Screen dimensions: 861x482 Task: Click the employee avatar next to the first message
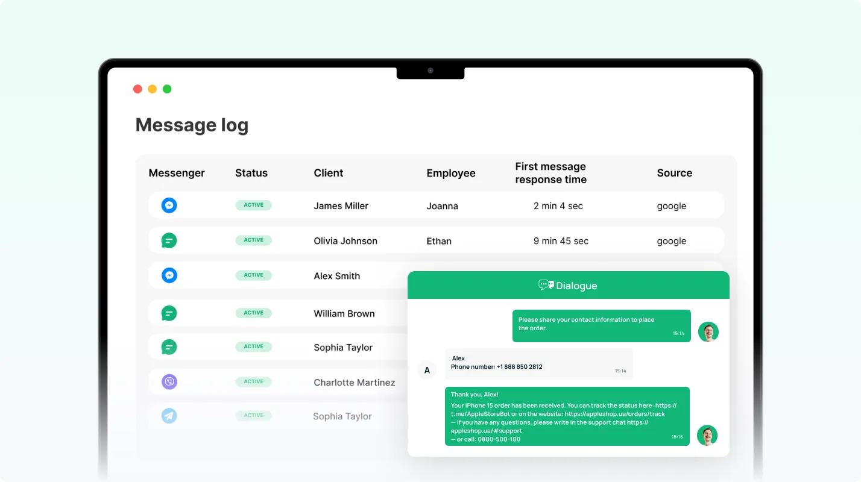708,331
